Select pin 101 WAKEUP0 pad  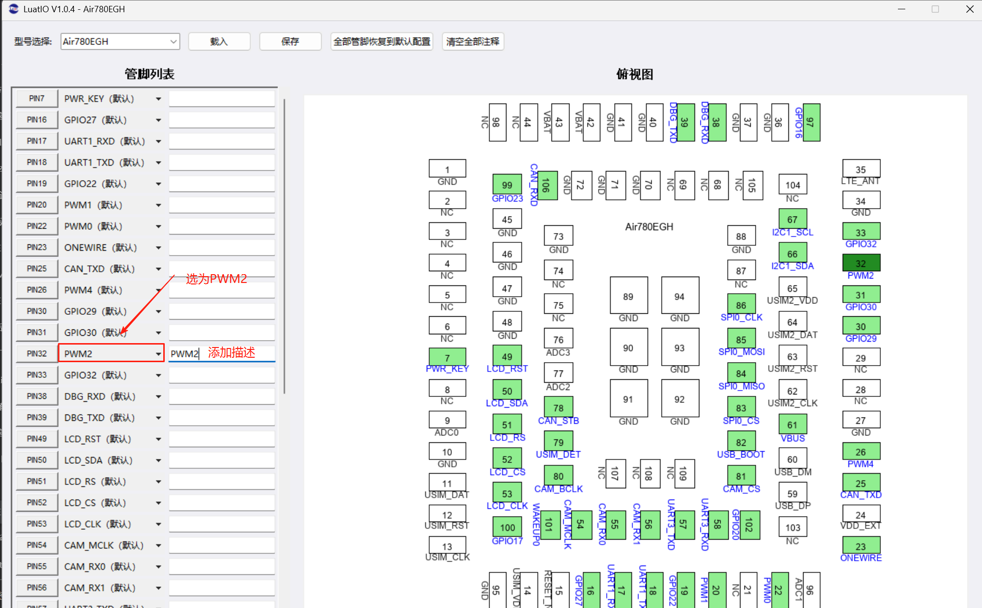(x=550, y=524)
